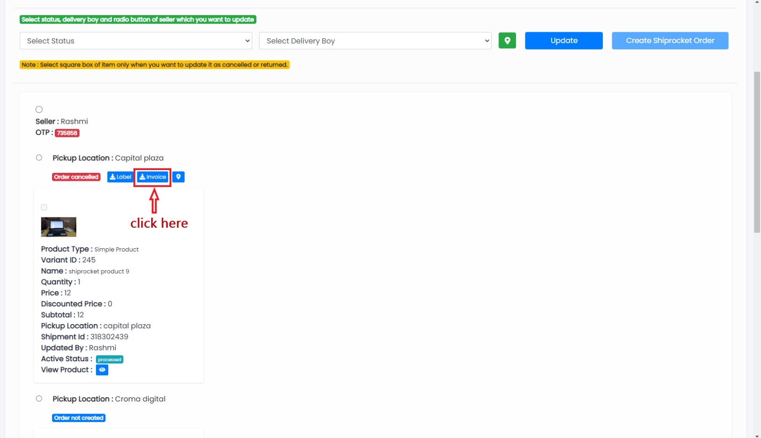The height and width of the screenshot is (438, 761).
Task: Open the blue location pin next to Invoice
Action: [x=178, y=177]
